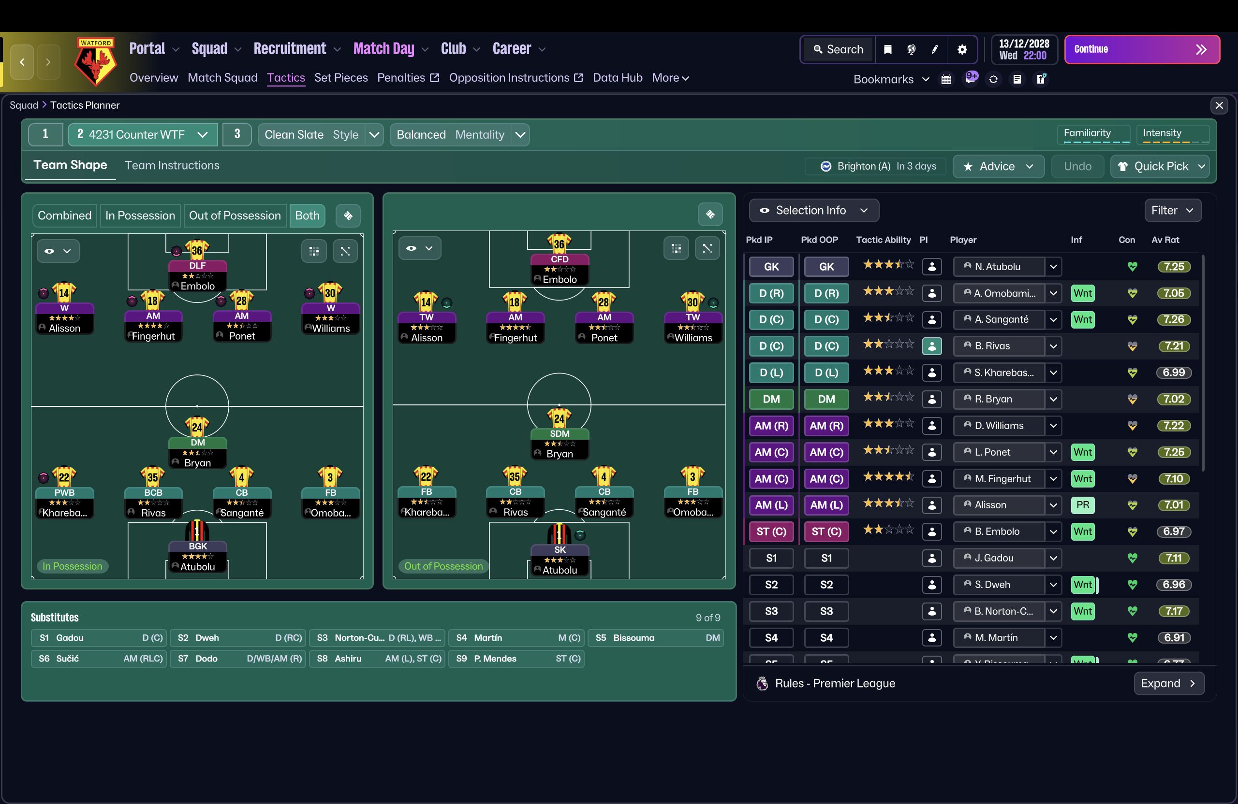Toggle the eye visibility dropdown on In Possession pitch

pos(58,252)
